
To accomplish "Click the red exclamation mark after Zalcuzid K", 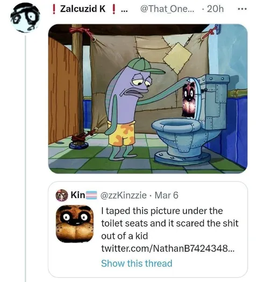I will coord(113,9).
